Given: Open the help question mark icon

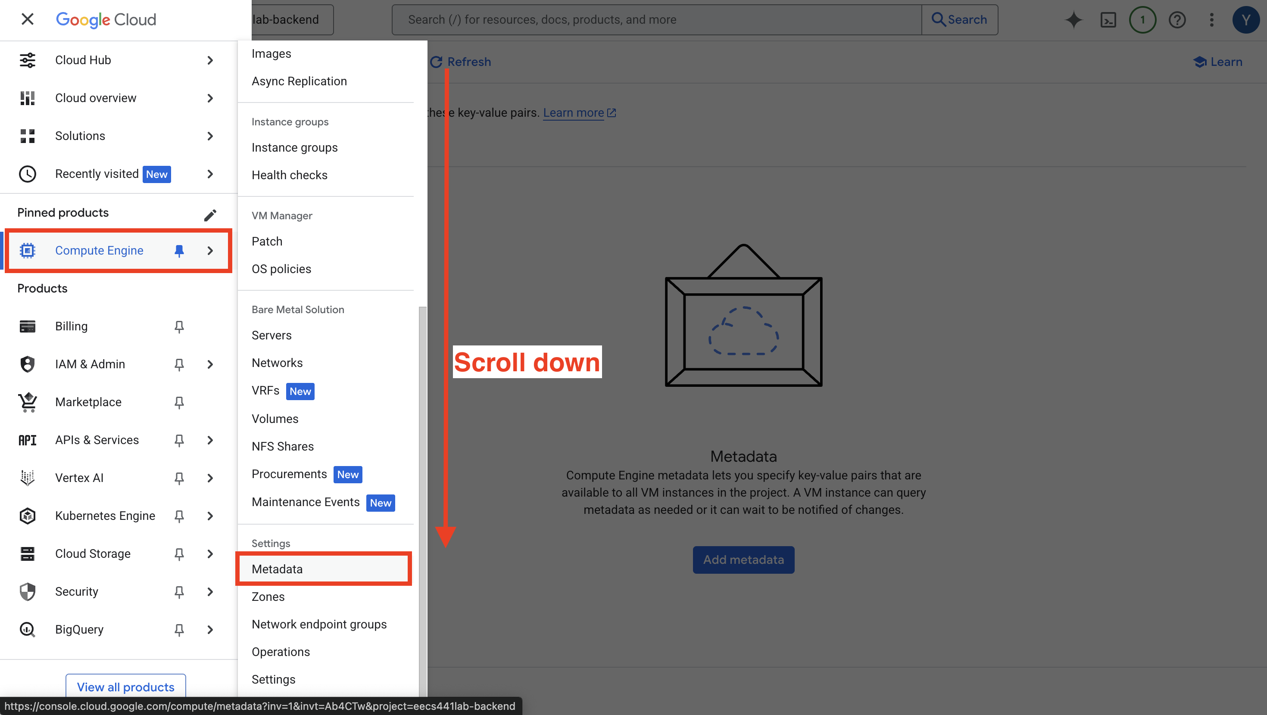Looking at the screenshot, I should [x=1177, y=20].
